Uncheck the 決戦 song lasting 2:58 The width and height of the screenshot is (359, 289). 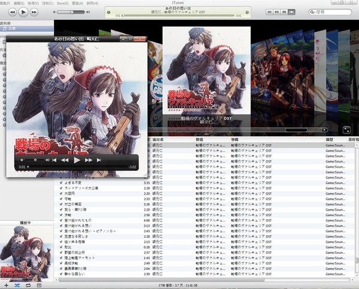pyautogui.click(x=61, y=215)
